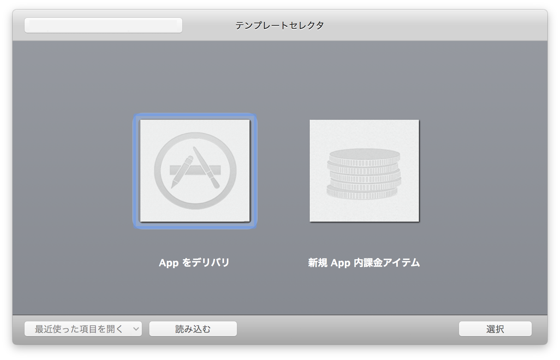
Task: Click inside the search field top-left
Action: 103,25
